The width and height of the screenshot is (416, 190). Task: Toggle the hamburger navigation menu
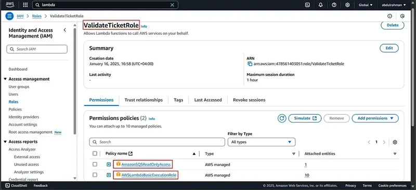pyautogui.click(x=9, y=16)
